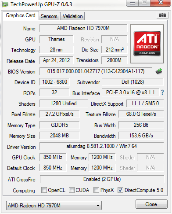Click the Bus Interface question mark
Viewport: 172px width, 214px height.
coord(162,92)
